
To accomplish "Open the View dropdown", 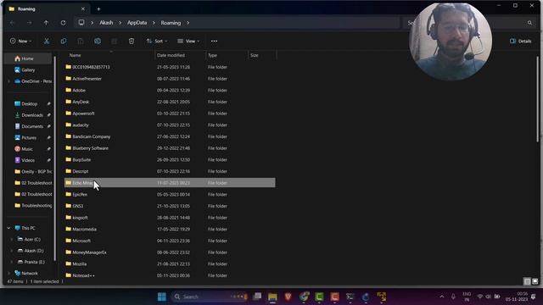I will pyautogui.click(x=188, y=42).
